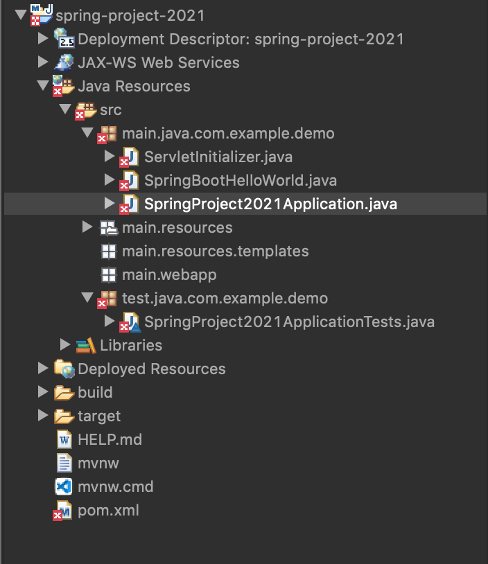
Task: Expand the SpringBootHelloWorld.java node
Action: (x=109, y=179)
